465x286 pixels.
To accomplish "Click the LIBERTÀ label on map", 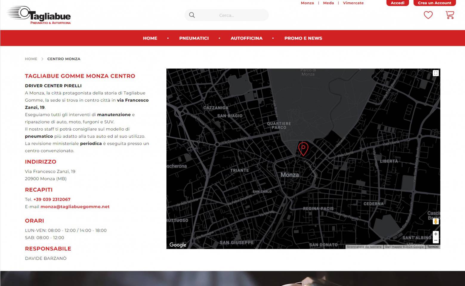I will pos(389,161).
